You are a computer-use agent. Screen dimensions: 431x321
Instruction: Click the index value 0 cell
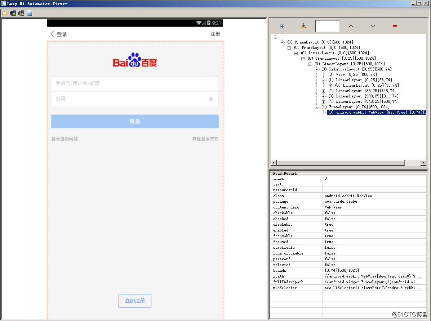pos(374,178)
